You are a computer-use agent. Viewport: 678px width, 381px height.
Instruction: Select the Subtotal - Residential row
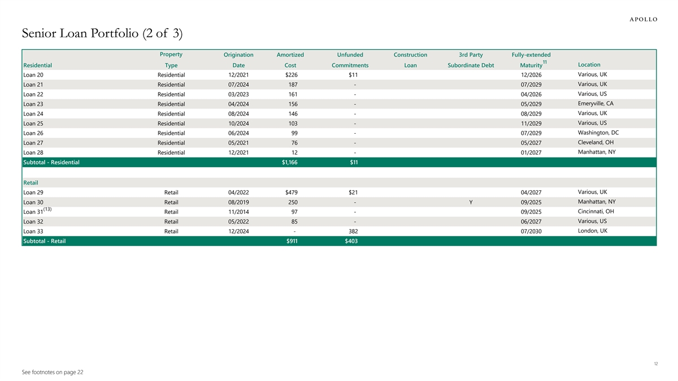51,163
